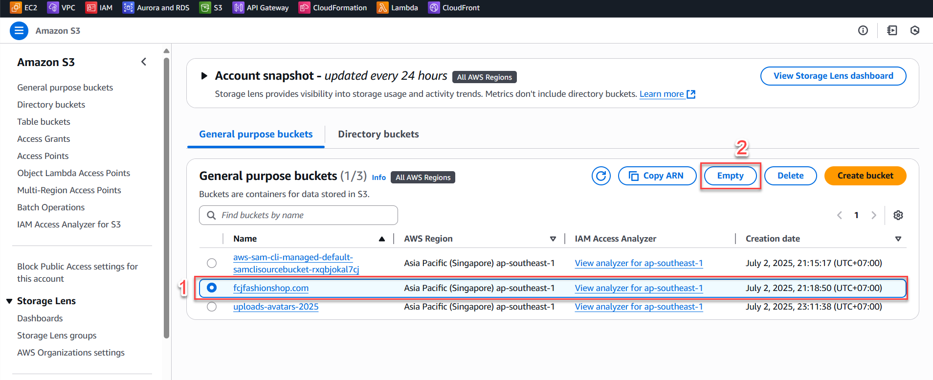The image size is (933, 380).
Task: Open the uploads-avatars-2025 bucket link
Action: [276, 307]
